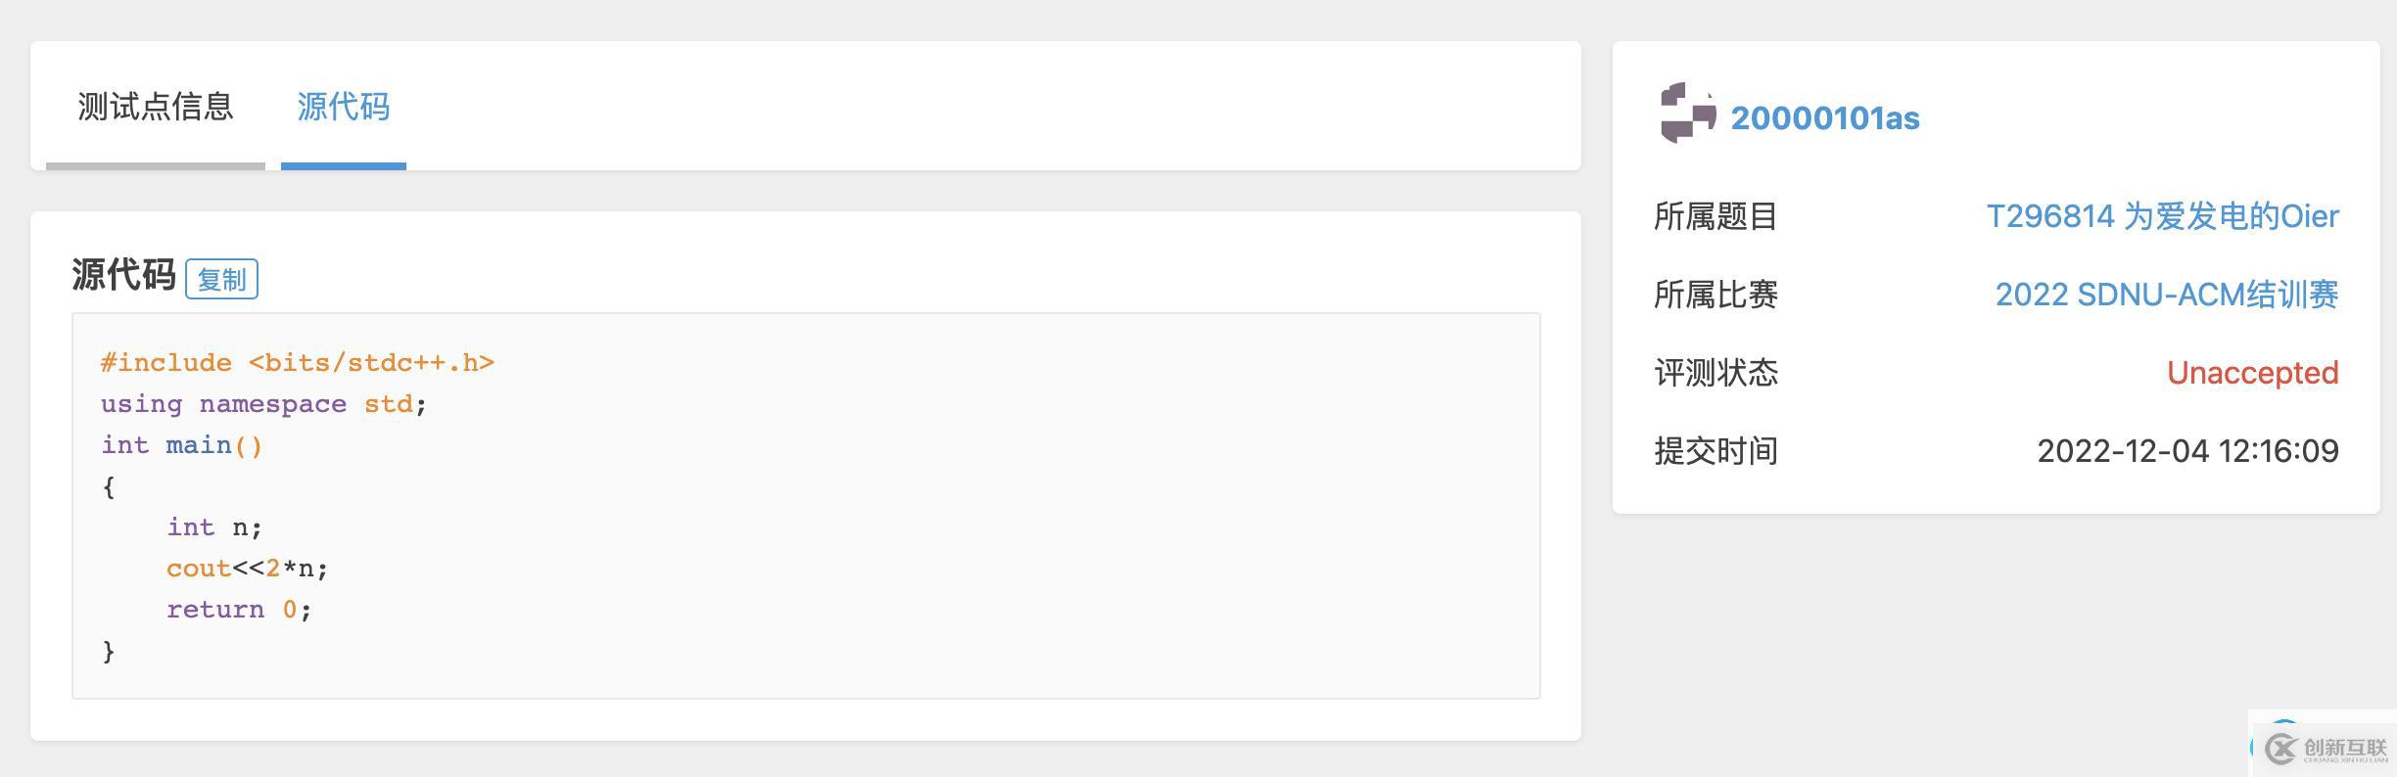Click the 所属比赛 label
This screenshot has width=2397, height=777.
tap(1715, 295)
